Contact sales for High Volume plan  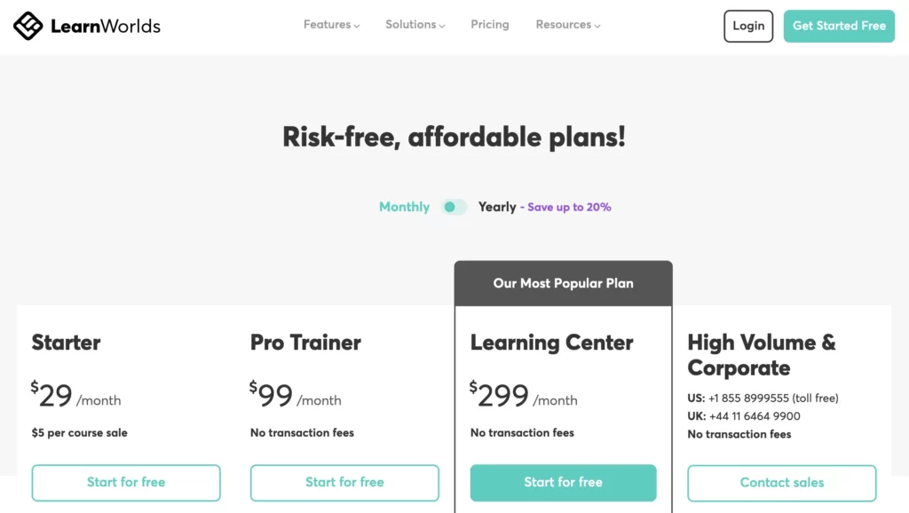tap(781, 483)
